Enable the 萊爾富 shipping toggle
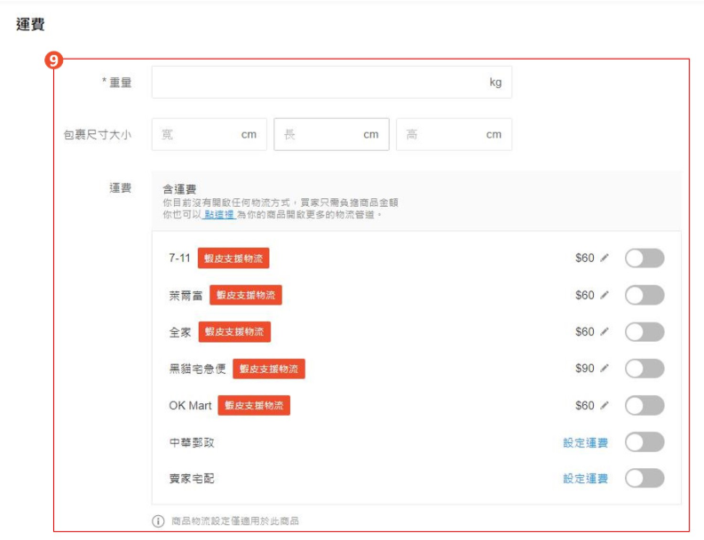Screen dimensions: 704x540 [645, 295]
